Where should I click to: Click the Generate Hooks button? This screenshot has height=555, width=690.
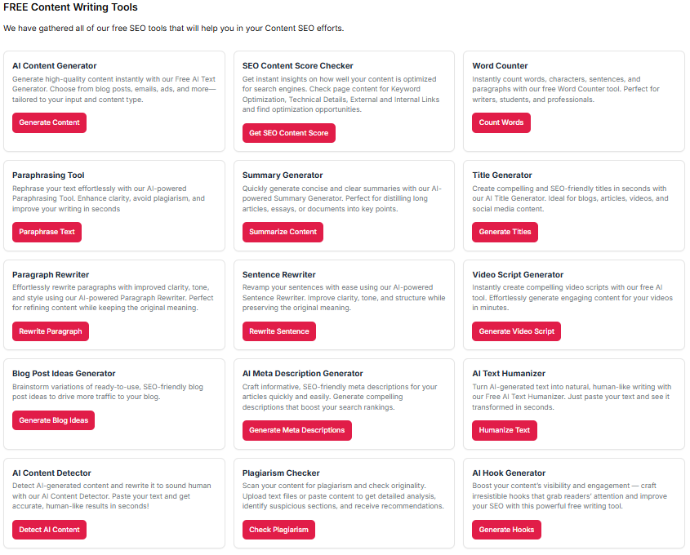click(506, 530)
